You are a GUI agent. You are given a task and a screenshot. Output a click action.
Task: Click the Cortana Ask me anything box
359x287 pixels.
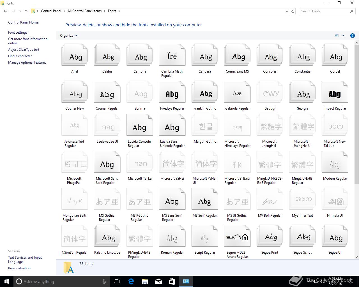coord(61,281)
